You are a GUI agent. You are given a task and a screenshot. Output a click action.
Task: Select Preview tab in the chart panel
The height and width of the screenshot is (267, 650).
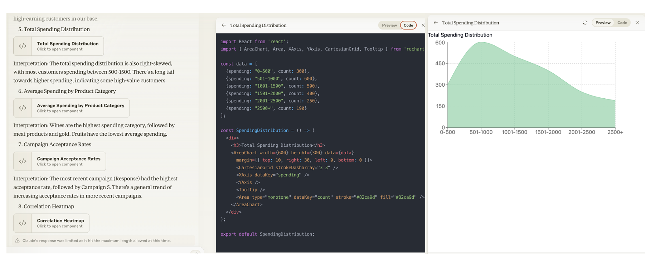(x=603, y=23)
